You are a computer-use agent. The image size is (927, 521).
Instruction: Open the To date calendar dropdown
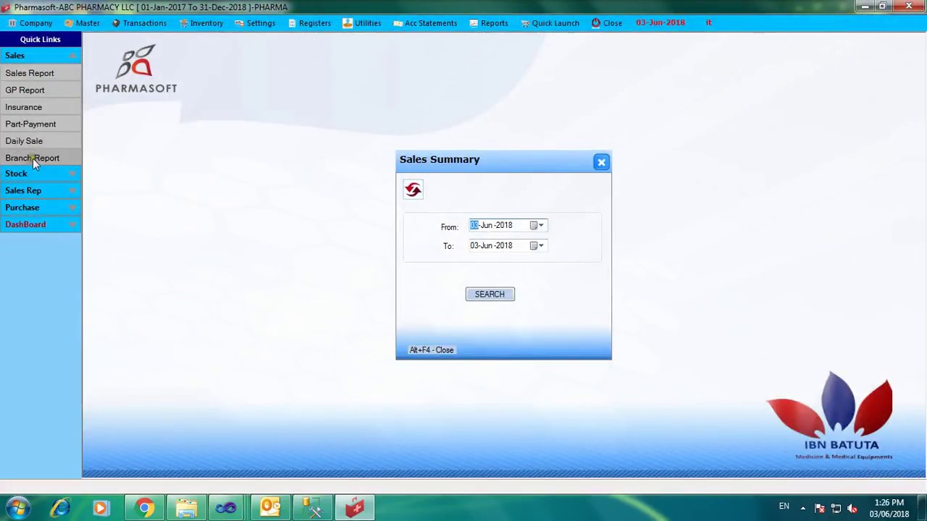[x=537, y=245]
